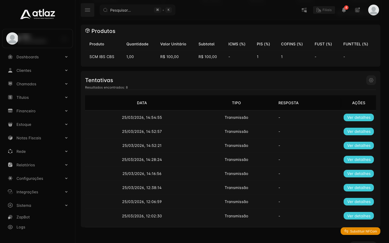The width and height of the screenshot is (389, 243).
Task: Click the Atlaz logo
Action: (38, 14)
